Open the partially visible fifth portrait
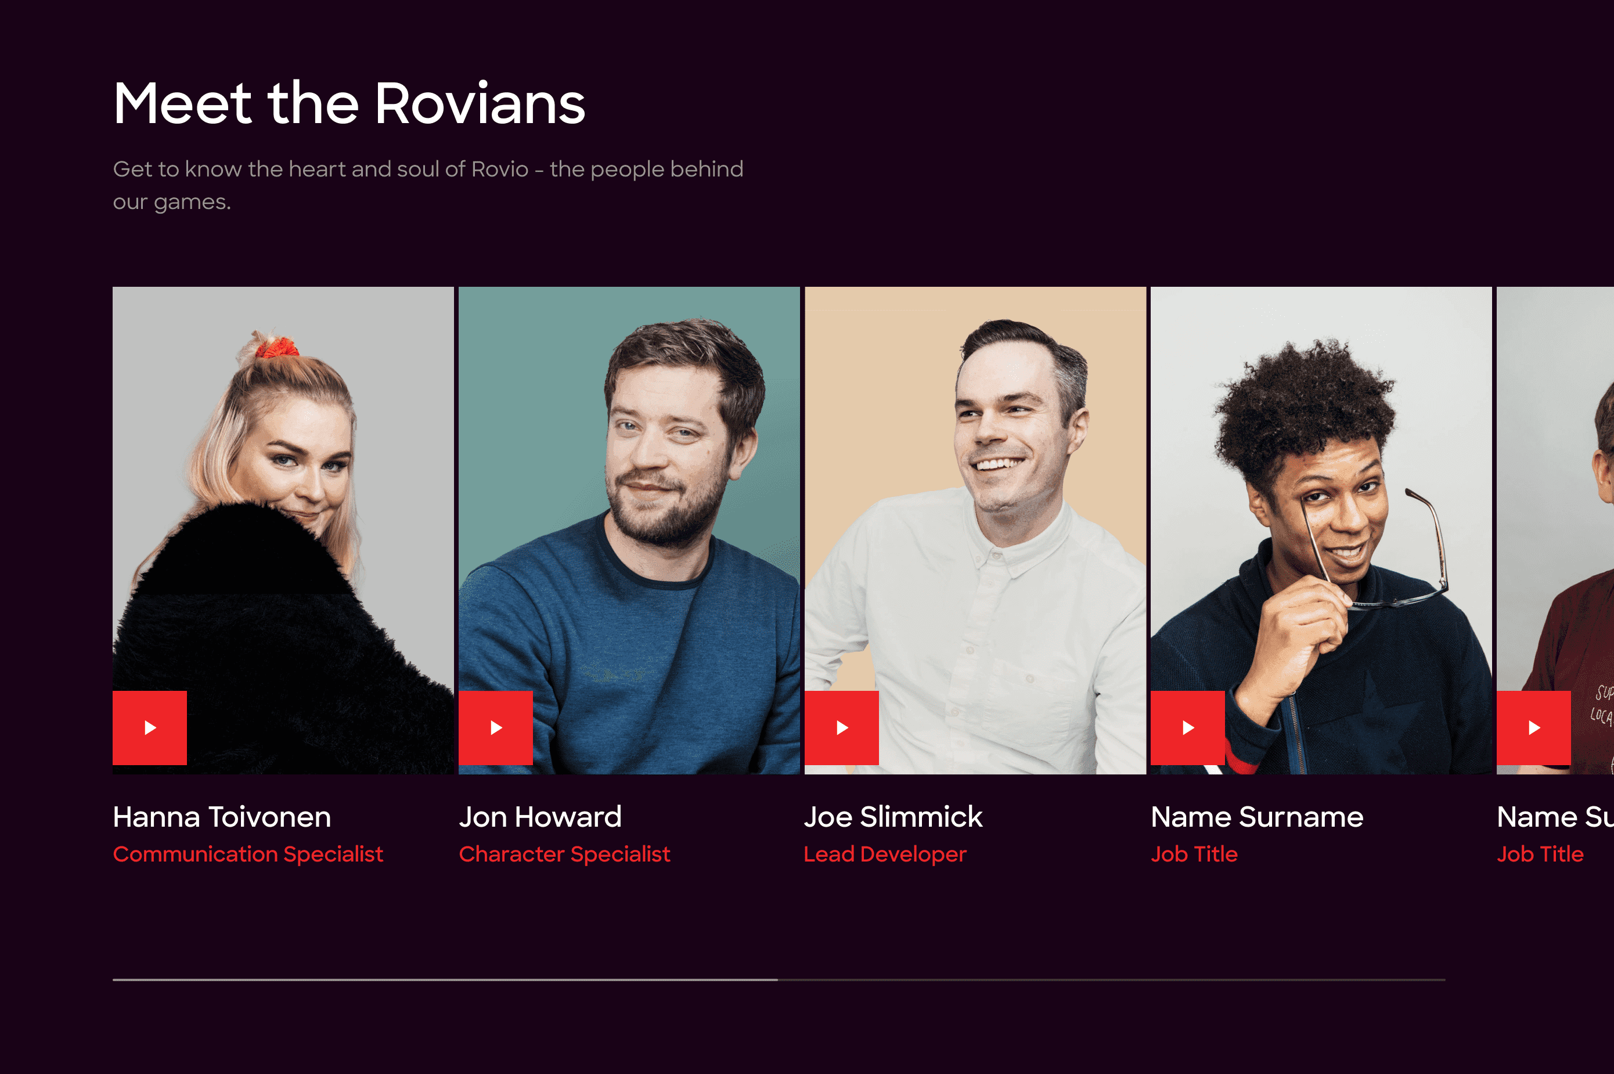Image resolution: width=1614 pixels, height=1074 pixels. click(x=1555, y=530)
